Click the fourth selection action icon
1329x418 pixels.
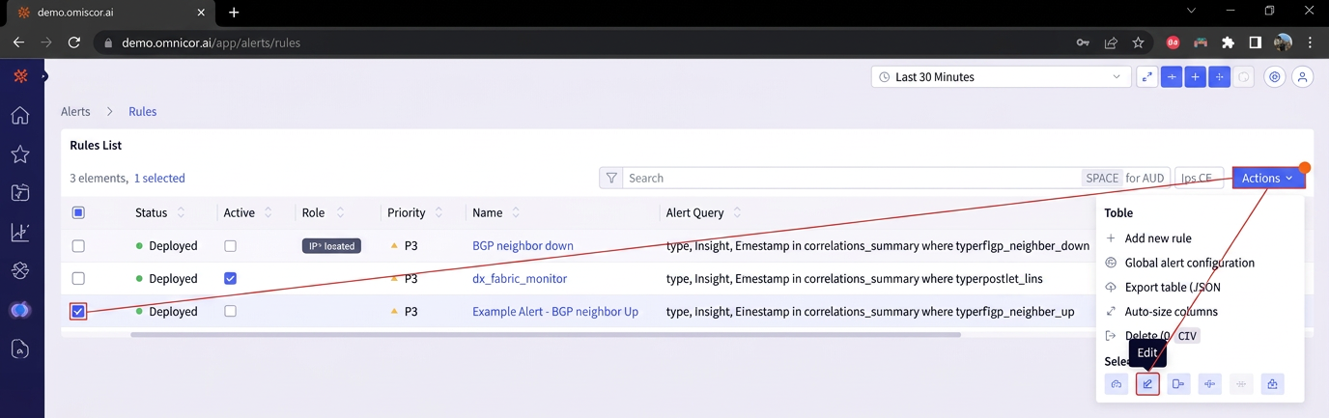point(1209,384)
